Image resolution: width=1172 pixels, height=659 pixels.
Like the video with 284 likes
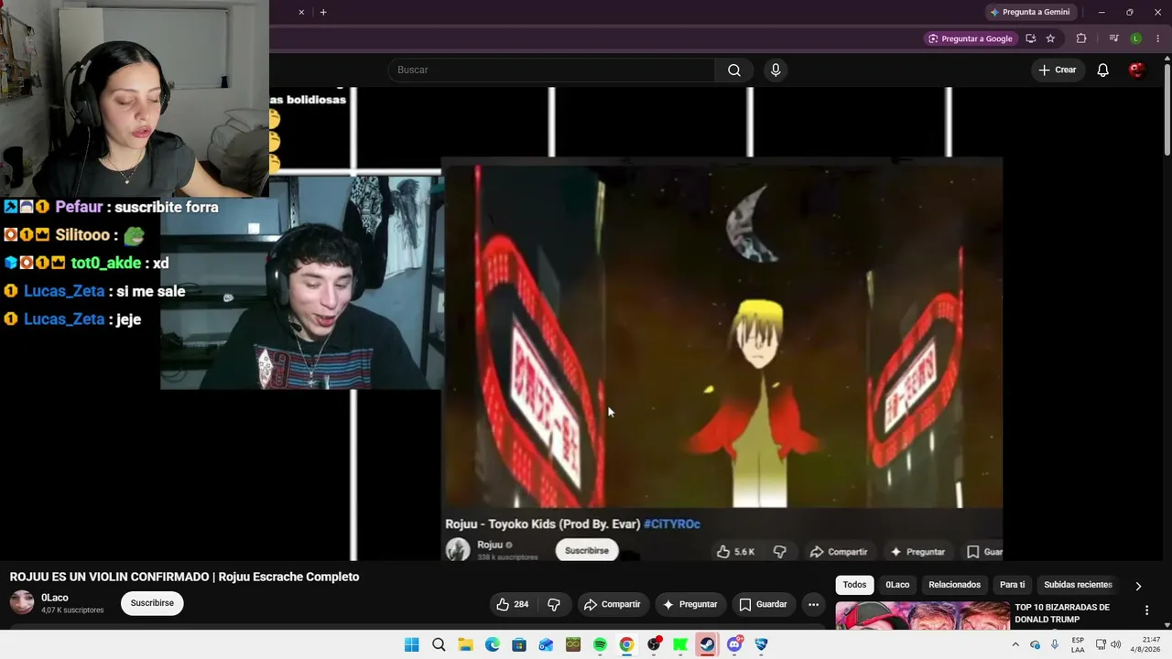(x=513, y=604)
